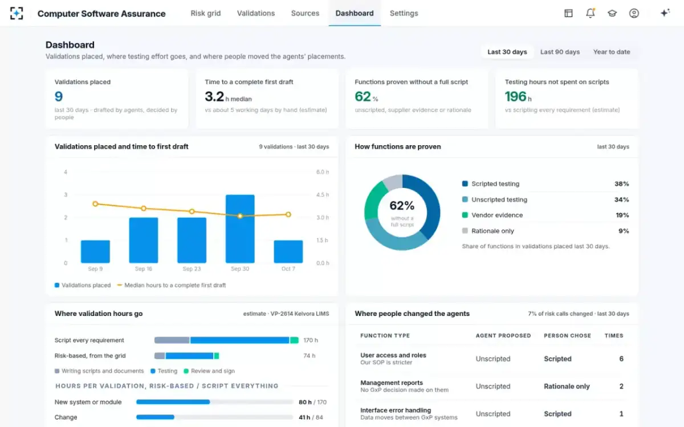Click the Risk-based, from the grid stacked bar
Image resolution: width=684 pixels, height=427 pixels.
tap(187, 356)
